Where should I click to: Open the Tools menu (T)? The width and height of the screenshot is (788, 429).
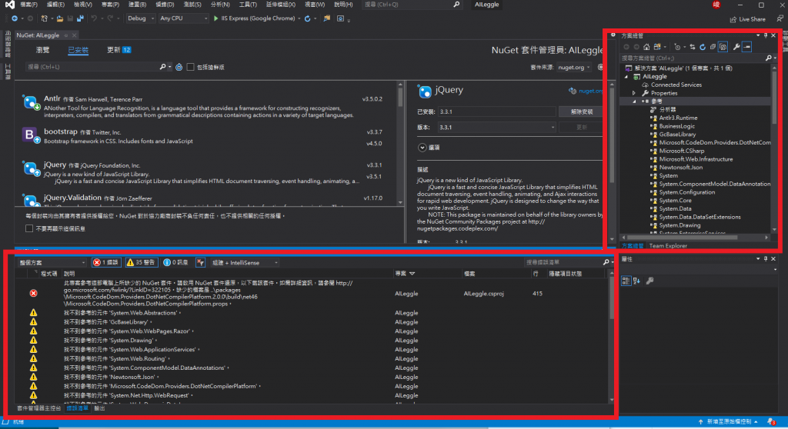tap(248, 5)
